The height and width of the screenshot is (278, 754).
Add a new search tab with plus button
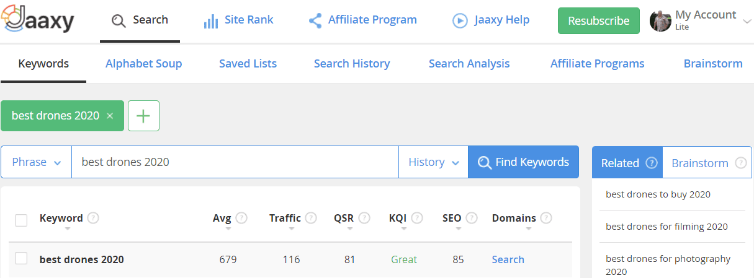click(x=143, y=116)
